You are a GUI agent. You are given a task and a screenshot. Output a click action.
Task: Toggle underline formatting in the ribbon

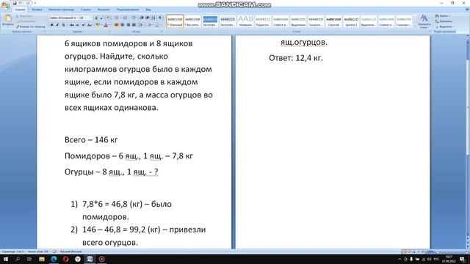[63, 25]
